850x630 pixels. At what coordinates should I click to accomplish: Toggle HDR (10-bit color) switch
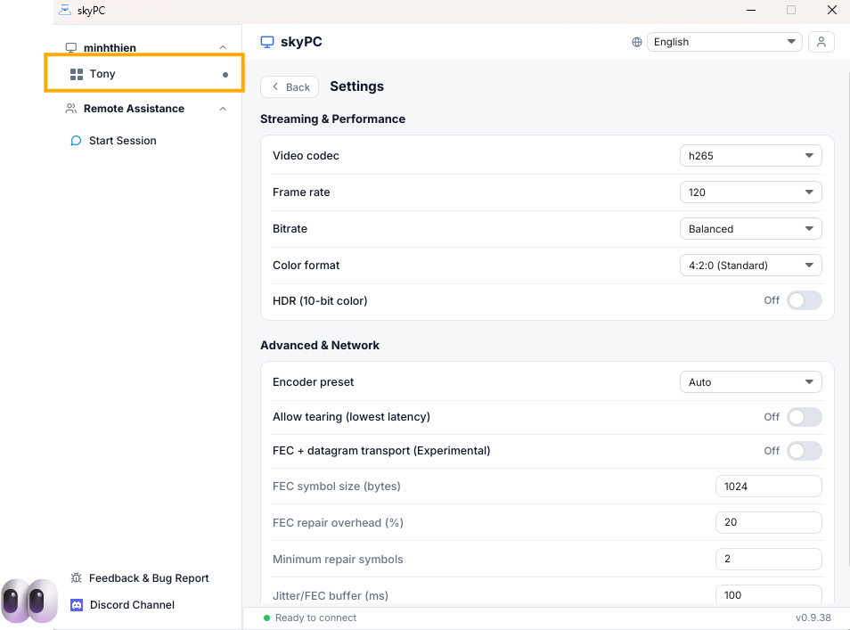[x=805, y=300]
